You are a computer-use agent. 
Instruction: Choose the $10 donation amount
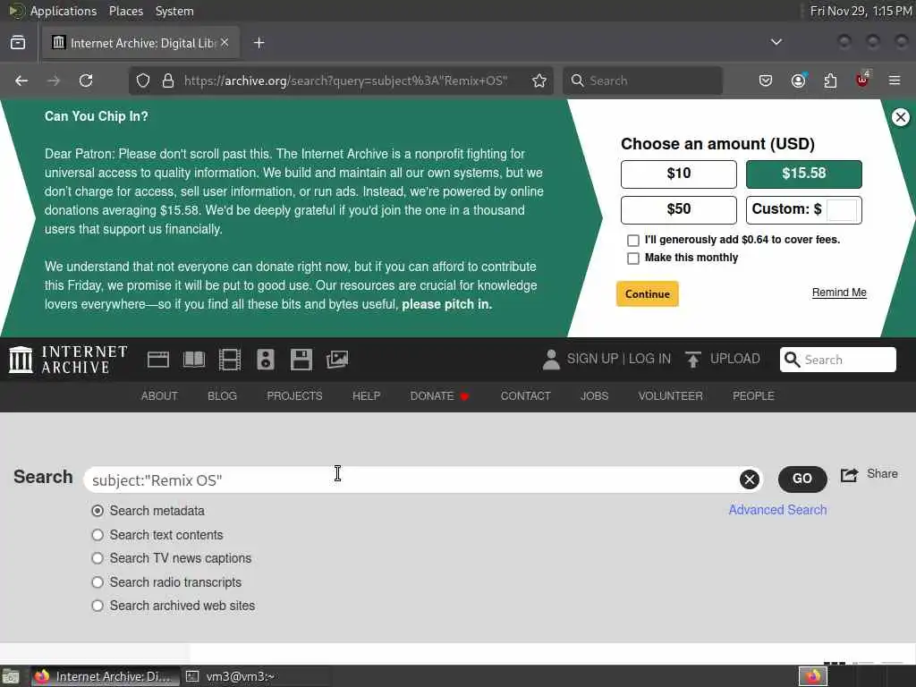(679, 174)
